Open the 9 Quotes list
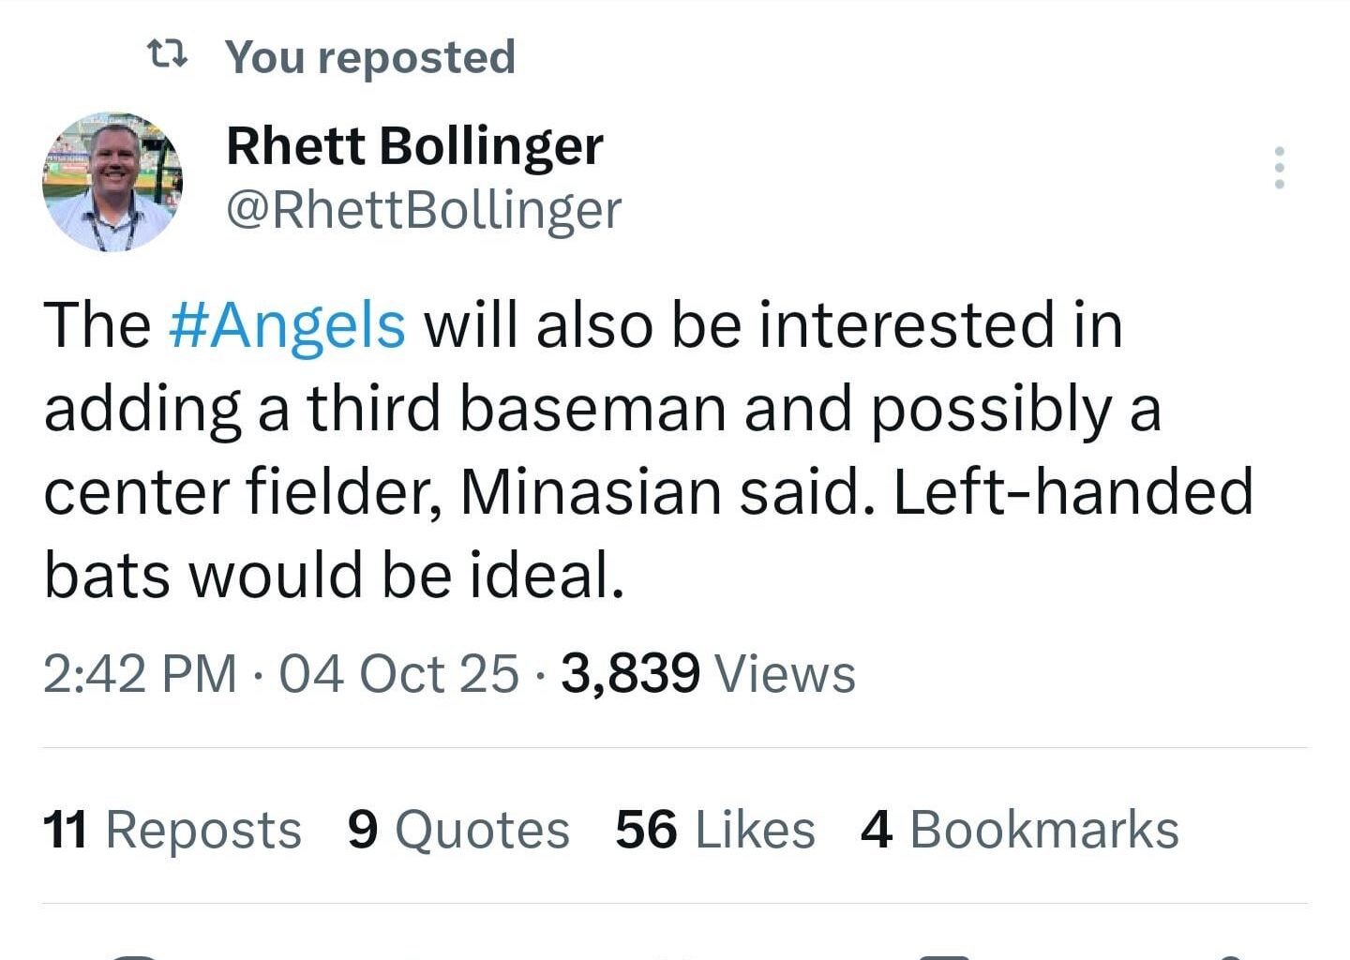Viewport: 1350px width, 960px height. 458,829
